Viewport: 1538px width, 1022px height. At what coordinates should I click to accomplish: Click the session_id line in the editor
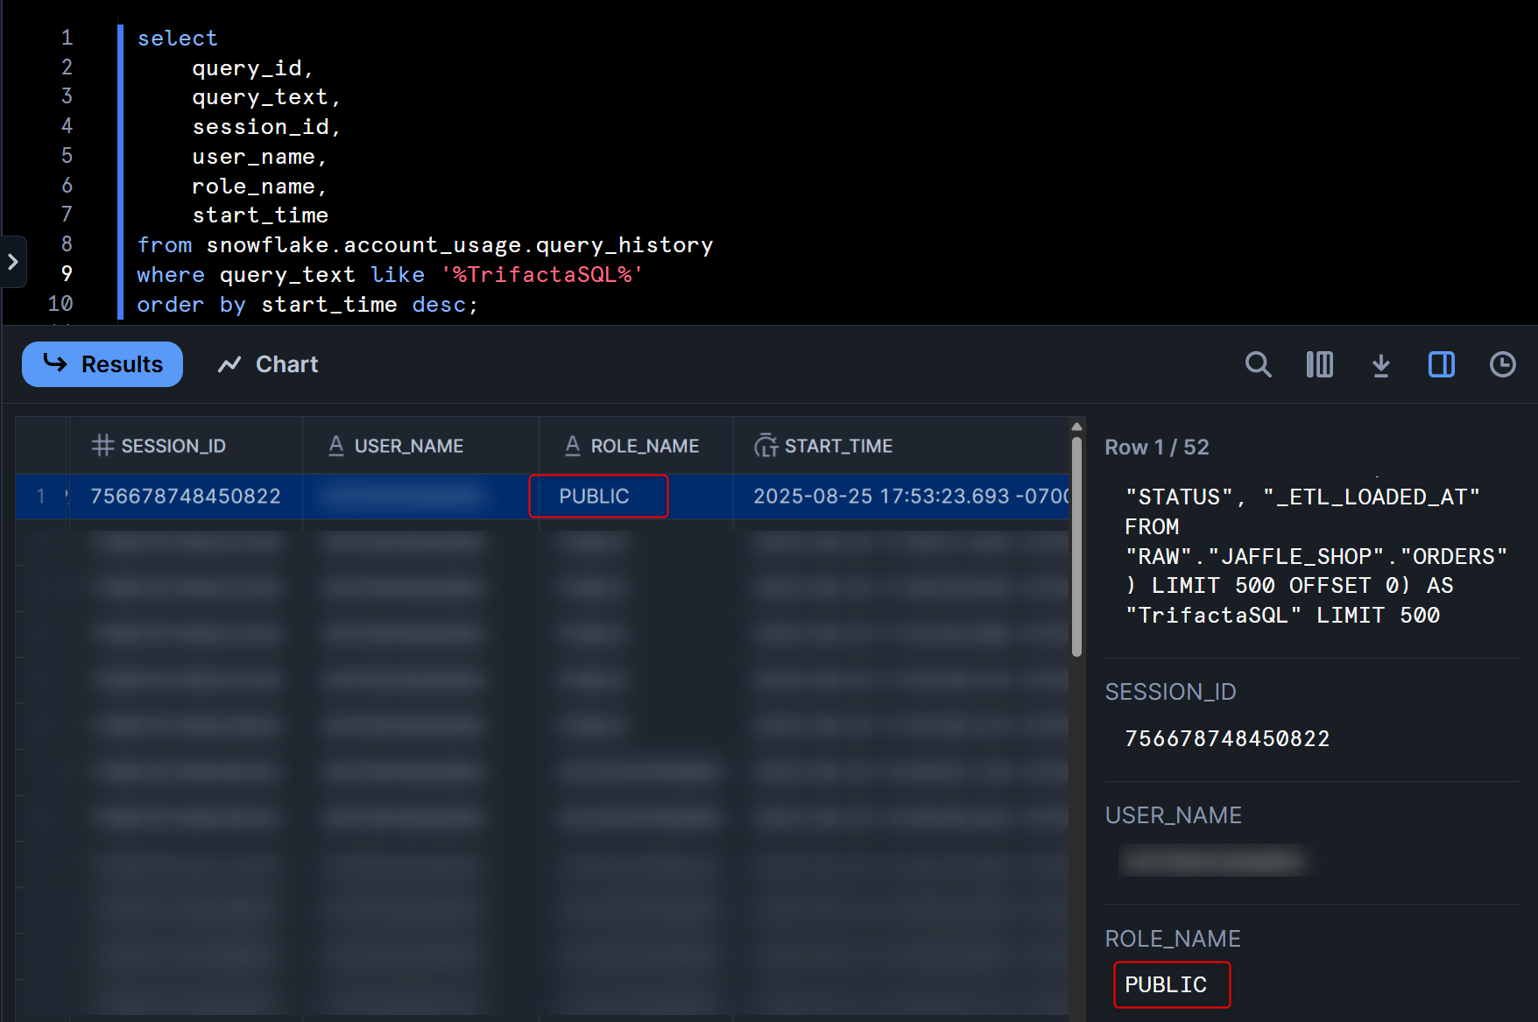(x=266, y=127)
